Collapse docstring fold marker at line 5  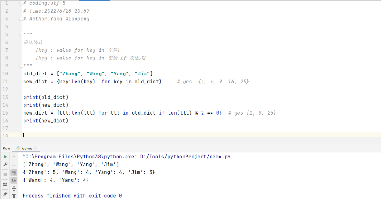pos(21,35)
